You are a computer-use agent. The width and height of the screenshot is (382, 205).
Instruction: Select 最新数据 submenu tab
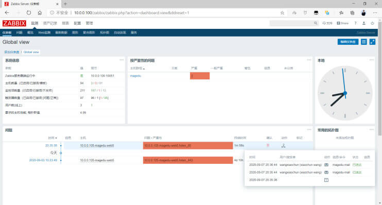61,32
